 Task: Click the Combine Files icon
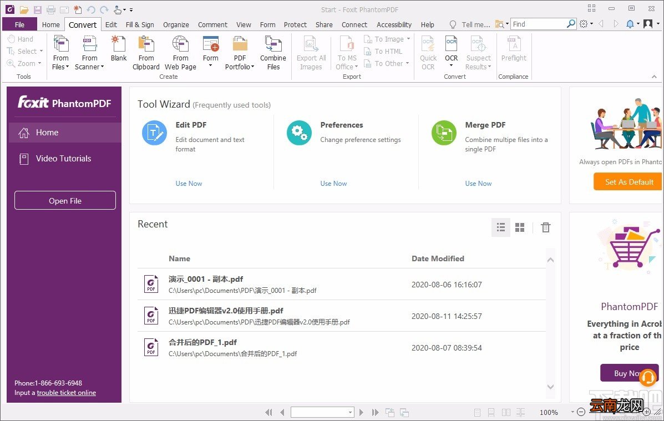coord(273,44)
